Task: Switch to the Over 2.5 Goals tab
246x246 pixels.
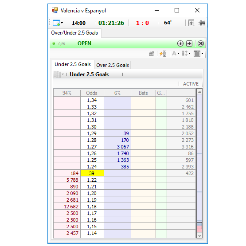Action: click(x=113, y=65)
